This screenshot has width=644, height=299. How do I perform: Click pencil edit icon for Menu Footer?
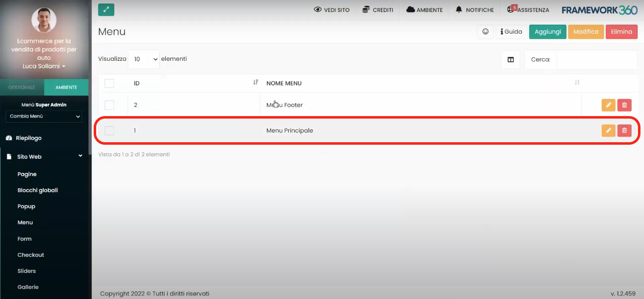pos(608,105)
